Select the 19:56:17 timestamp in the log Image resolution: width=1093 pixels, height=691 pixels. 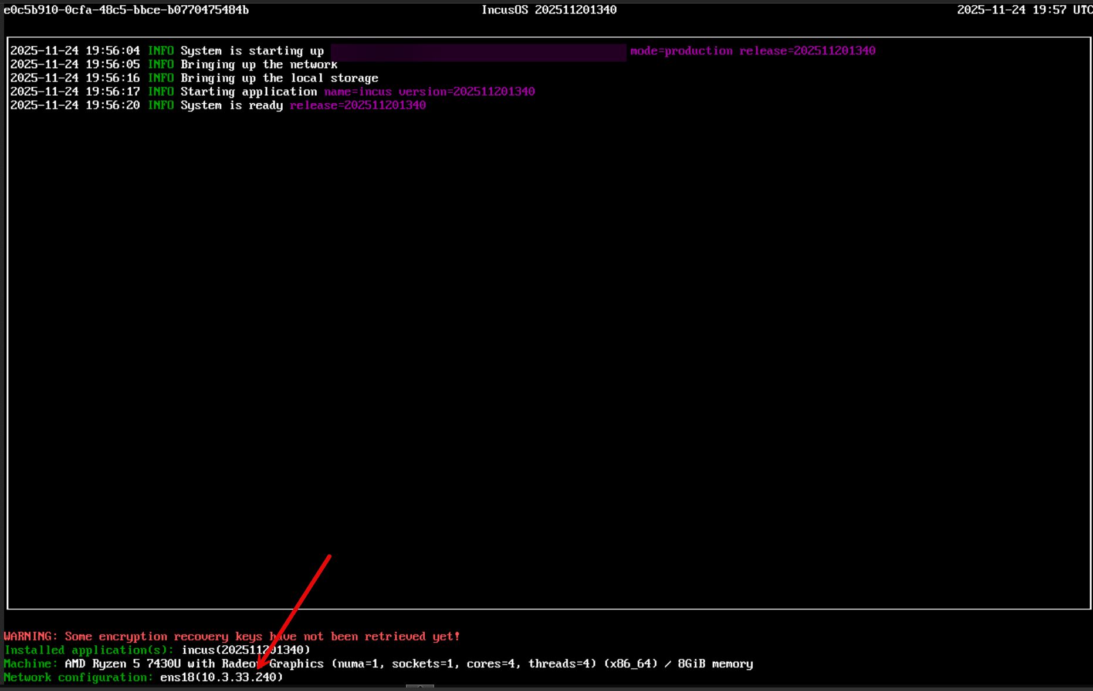click(x=113, y=92)
